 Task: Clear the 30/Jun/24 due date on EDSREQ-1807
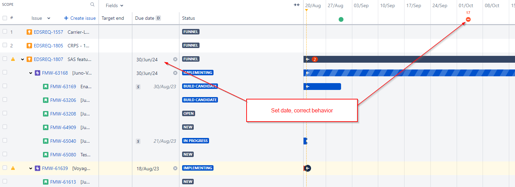tap(175, 59)
